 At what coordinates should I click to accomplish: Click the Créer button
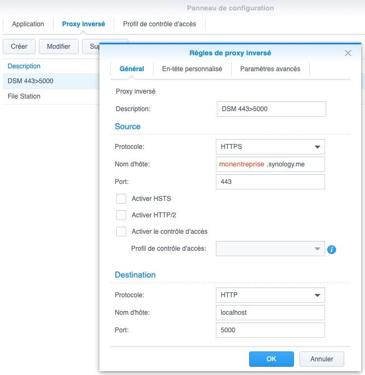[x=19, y=47]
